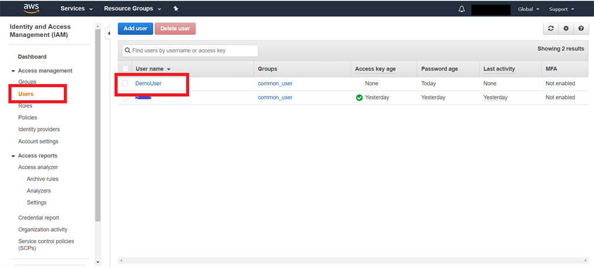Open the Services dropdown menu

point(77,8)
